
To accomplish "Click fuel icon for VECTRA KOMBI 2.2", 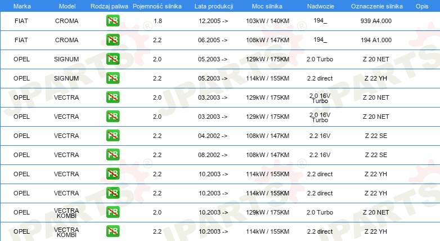I will [113, 231].
